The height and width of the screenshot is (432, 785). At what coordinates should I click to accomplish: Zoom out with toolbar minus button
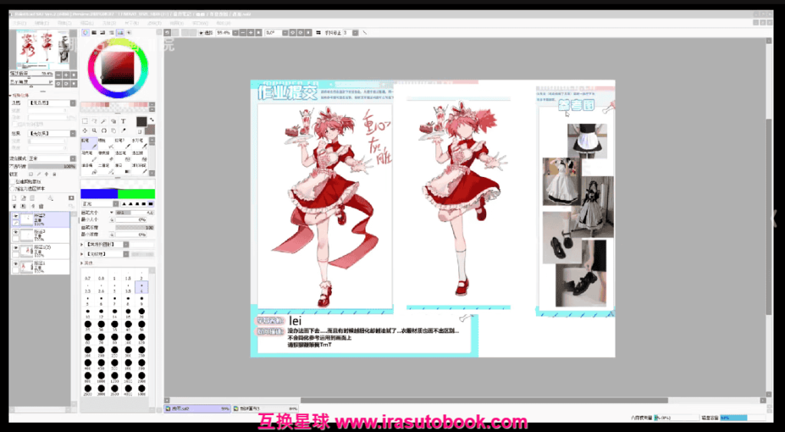coord(243,32)
